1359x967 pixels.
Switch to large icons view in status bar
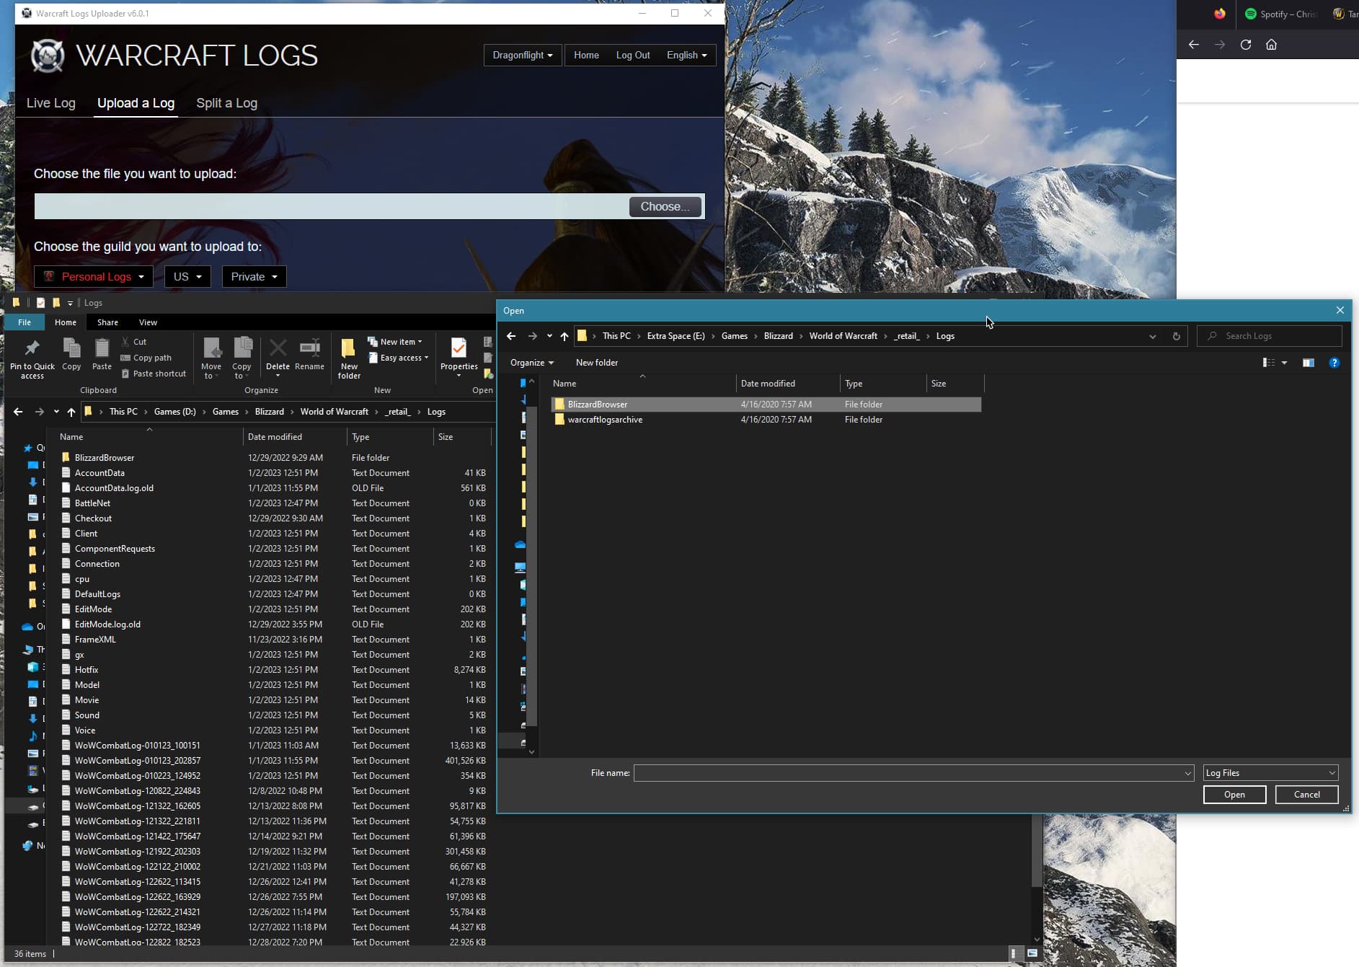click(1032, 953)
